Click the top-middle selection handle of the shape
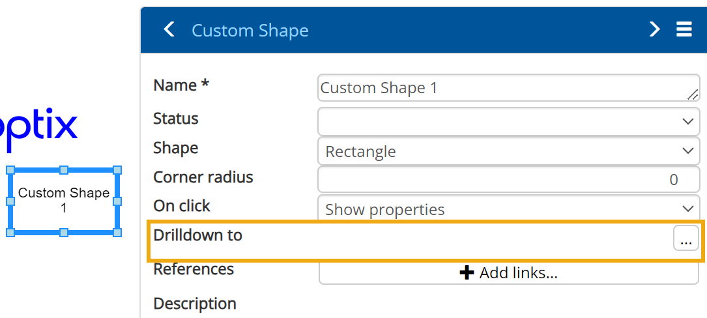The image size is (707, 318). (x=64, y=170)
